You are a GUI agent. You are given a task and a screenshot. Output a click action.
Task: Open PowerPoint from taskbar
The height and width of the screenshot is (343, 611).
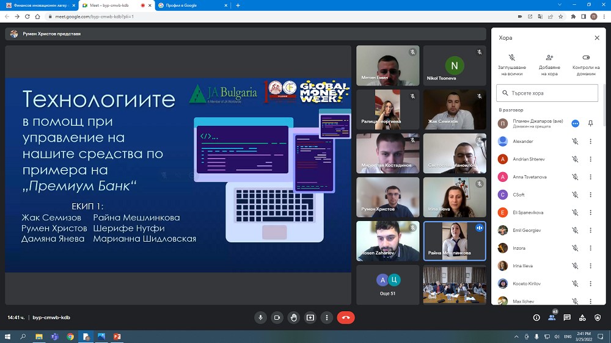[x=117, y=337]
